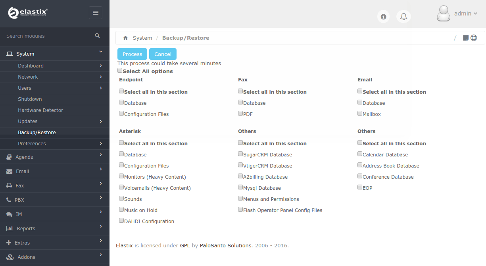
Task: Tick the SugarCRM Database checkbox
Action: coord(240,154)
